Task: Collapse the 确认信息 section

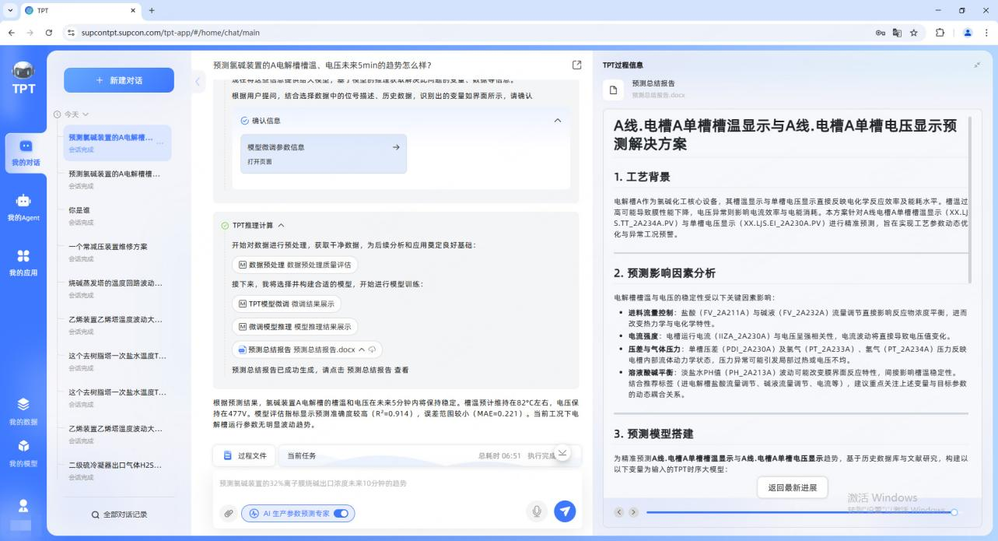Action: pyautogui.click(x=557, y=121)
